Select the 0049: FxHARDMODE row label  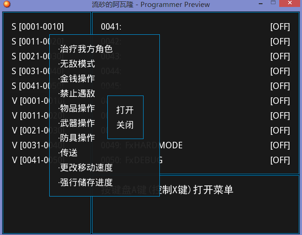(x=142, y=145)
